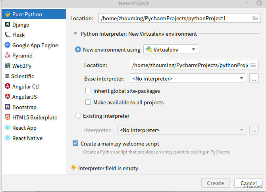Uncheck Create a main.py welcome script

click(75, 144)
